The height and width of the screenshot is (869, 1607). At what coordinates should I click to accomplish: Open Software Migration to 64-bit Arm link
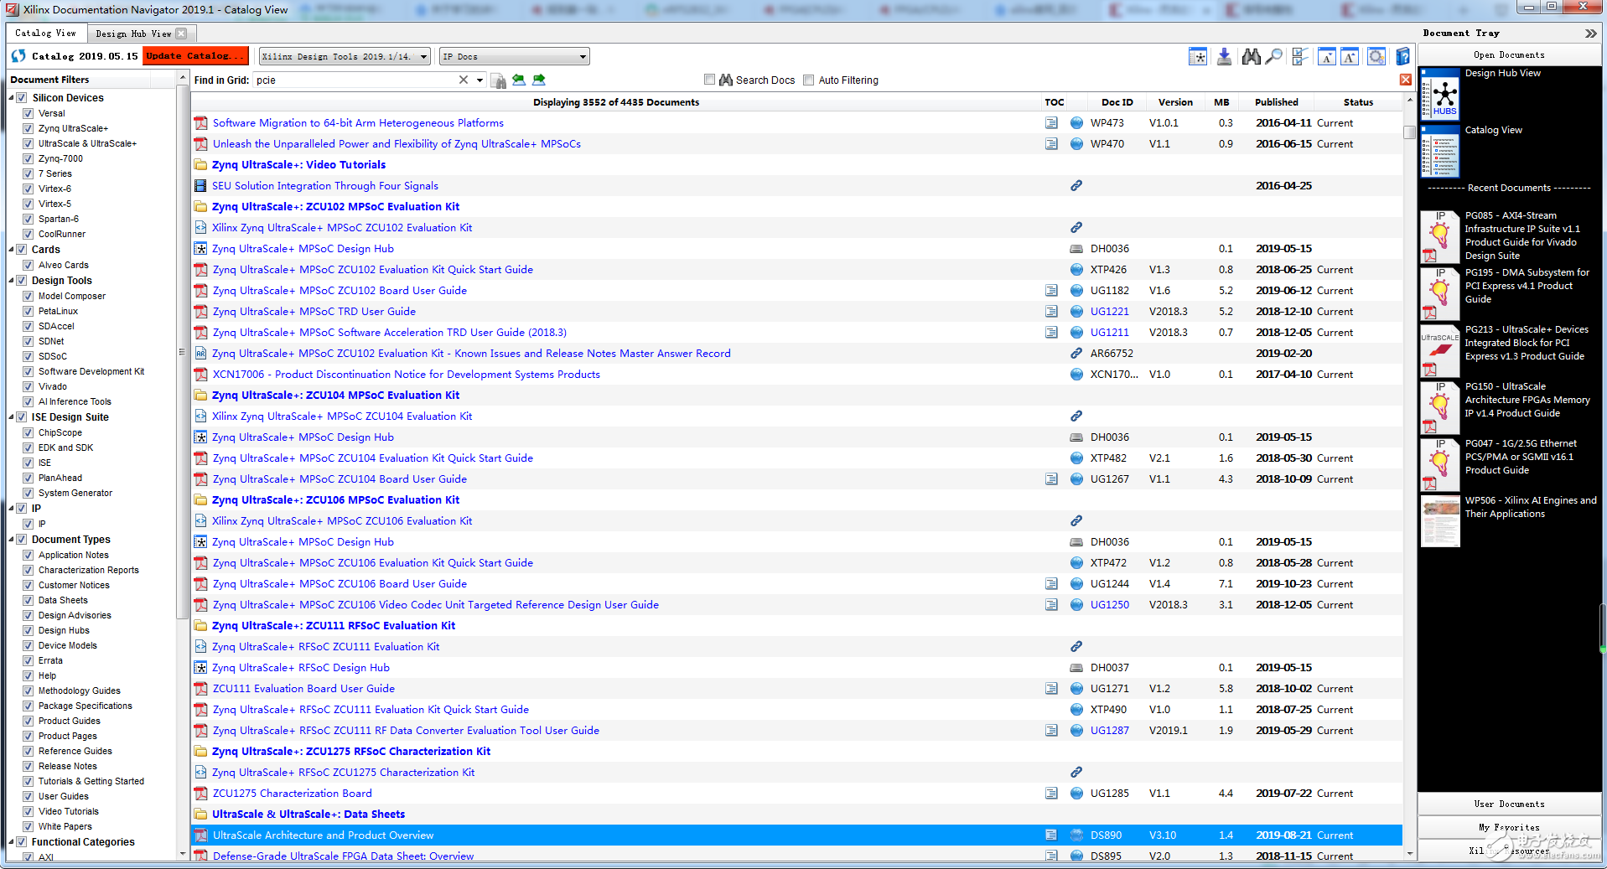coord(358,123)
